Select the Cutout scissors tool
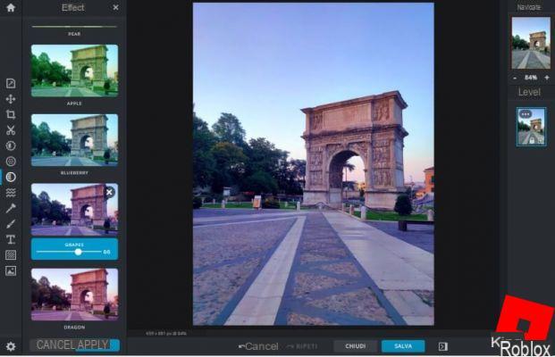Screen dimensions: 555x357 (11, 130)
